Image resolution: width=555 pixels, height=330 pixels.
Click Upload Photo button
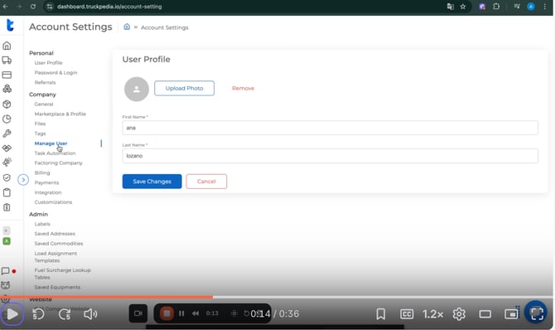coord(184,88)
